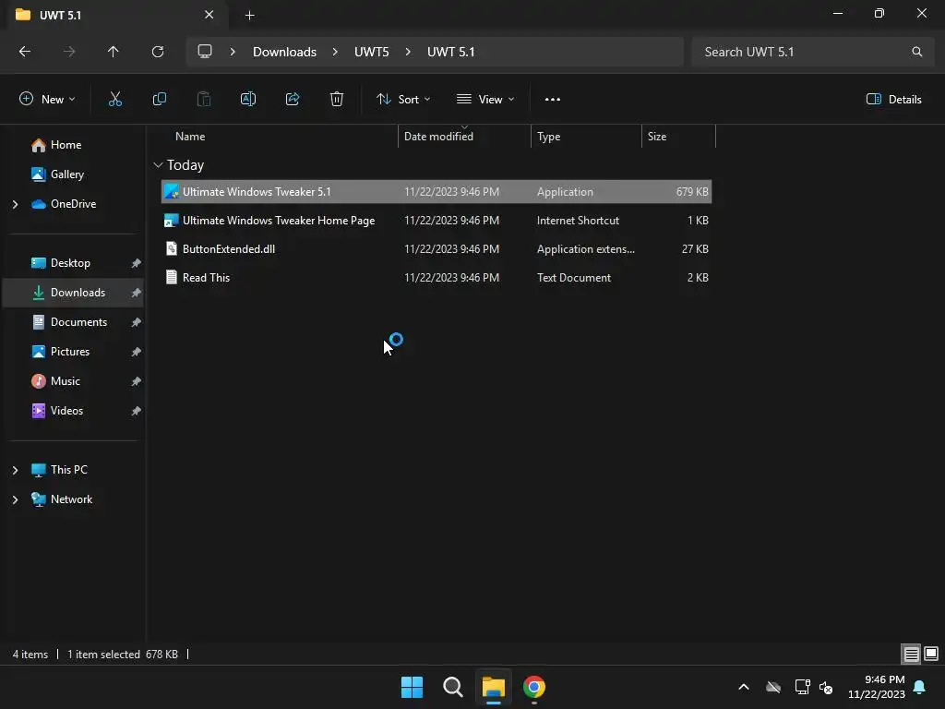Go back with the left arrow
Screen dimensions: 945x709
click(25, 52)
